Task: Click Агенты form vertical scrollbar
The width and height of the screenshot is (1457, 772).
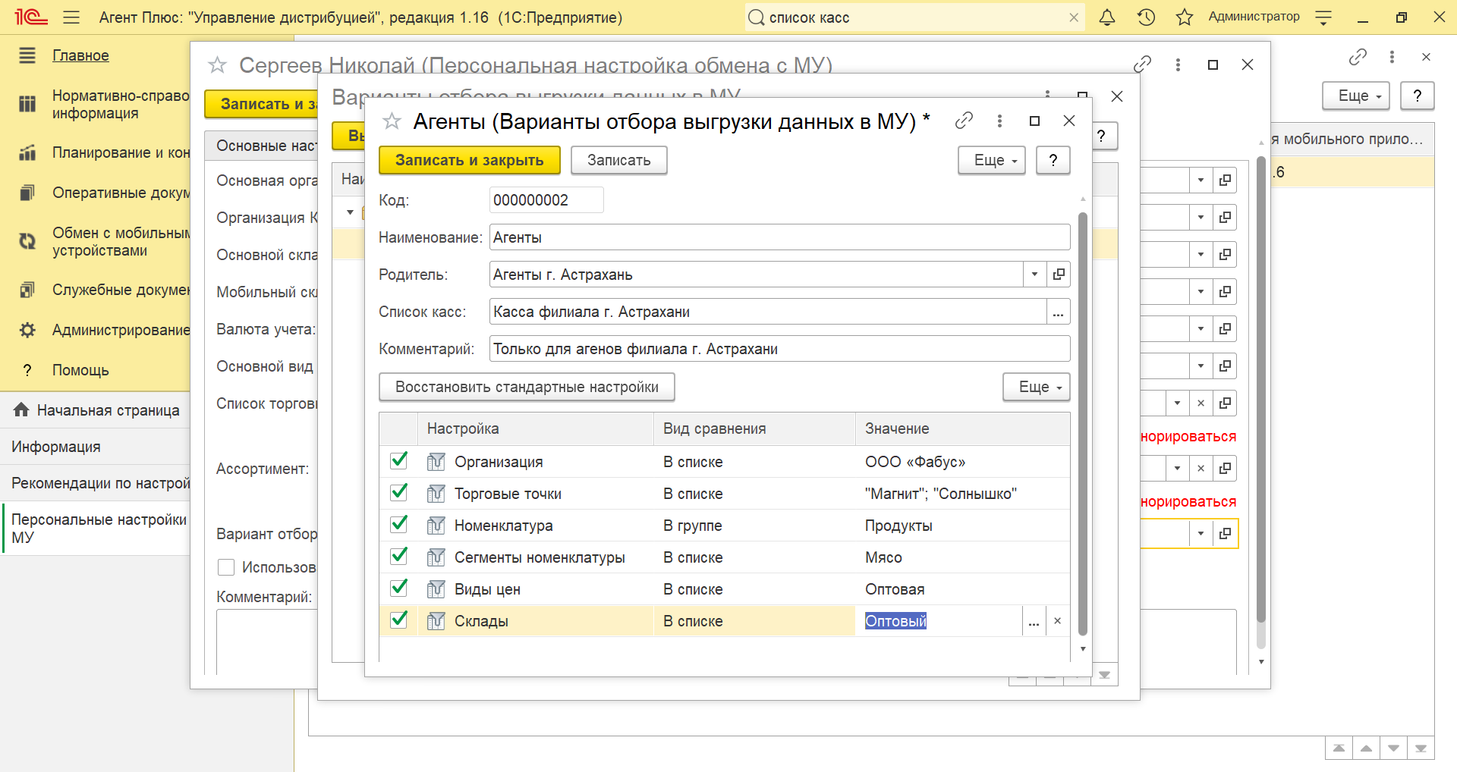Action: [x=1083, y=424]
